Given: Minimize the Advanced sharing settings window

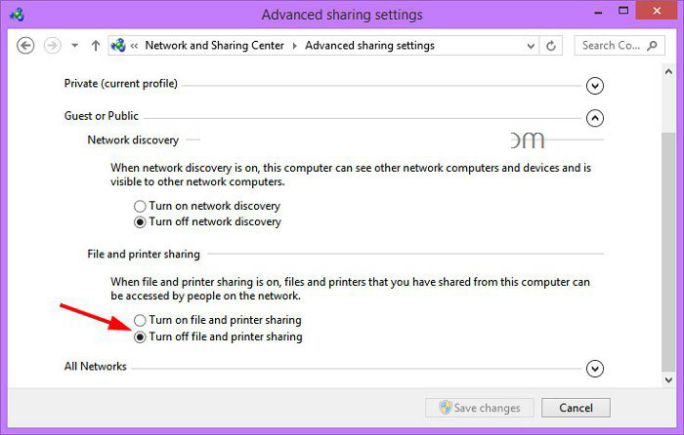Looking at the screenshot, I should (598, 12).
